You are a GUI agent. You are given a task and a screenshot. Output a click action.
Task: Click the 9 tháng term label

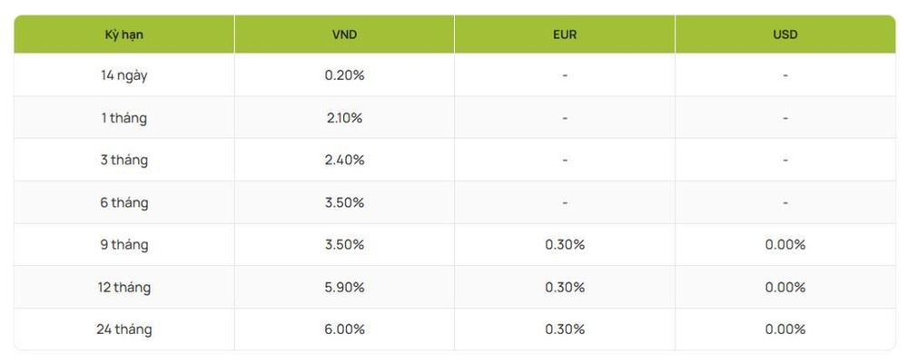(123, 245)
